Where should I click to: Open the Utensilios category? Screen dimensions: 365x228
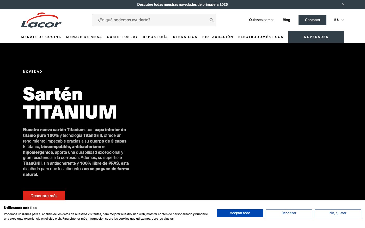tap(185, 37)
